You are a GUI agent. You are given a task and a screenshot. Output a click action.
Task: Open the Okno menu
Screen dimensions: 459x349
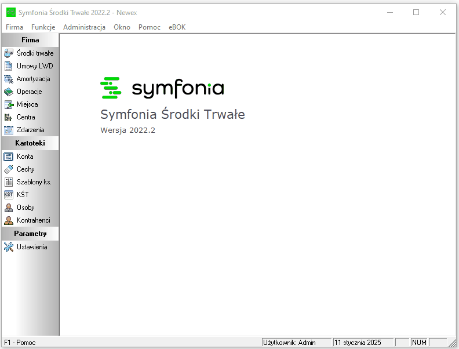(122, 27)
